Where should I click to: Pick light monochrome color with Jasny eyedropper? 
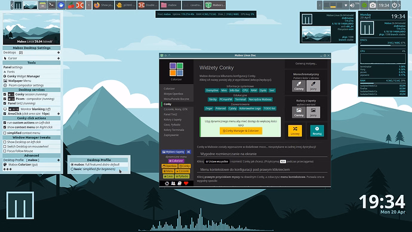[x=313, y=86]
